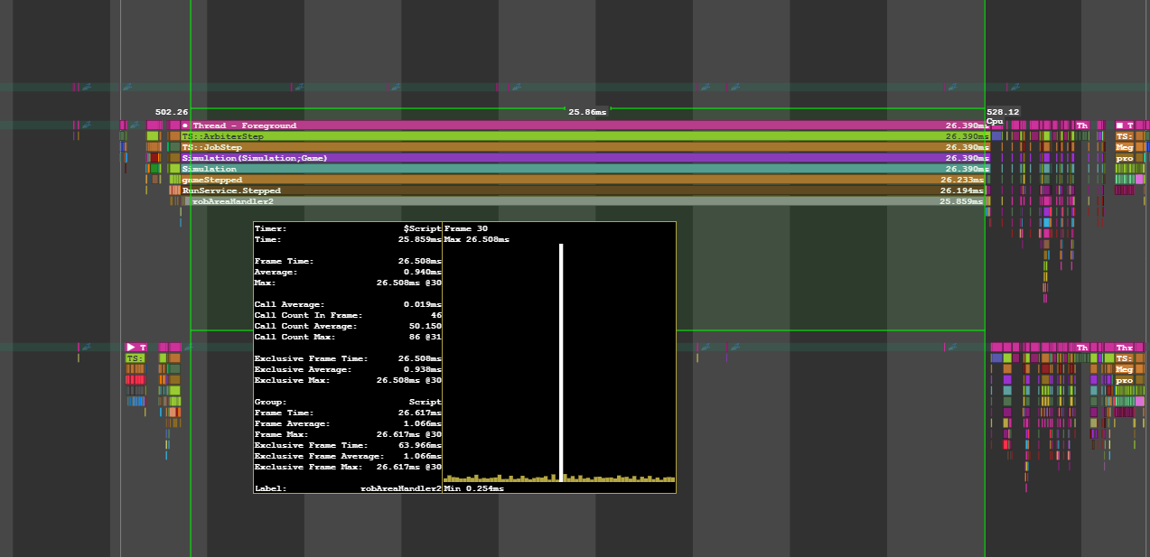
Task: Click the 528.12 range end time label
Action: [1003, 112]
